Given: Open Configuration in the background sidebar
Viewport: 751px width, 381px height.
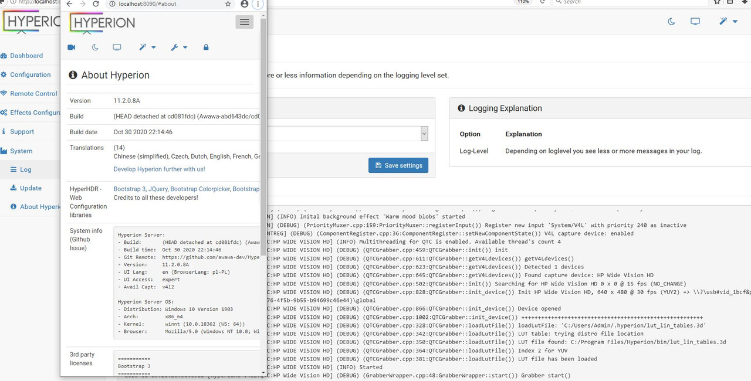Looking at the screenshot, I should [x=31, y=74].
